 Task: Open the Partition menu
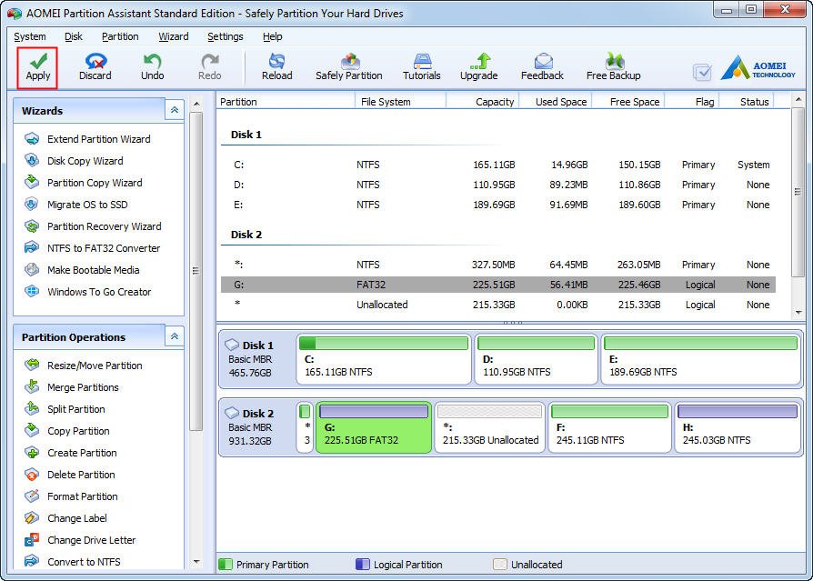pos(120,36)
